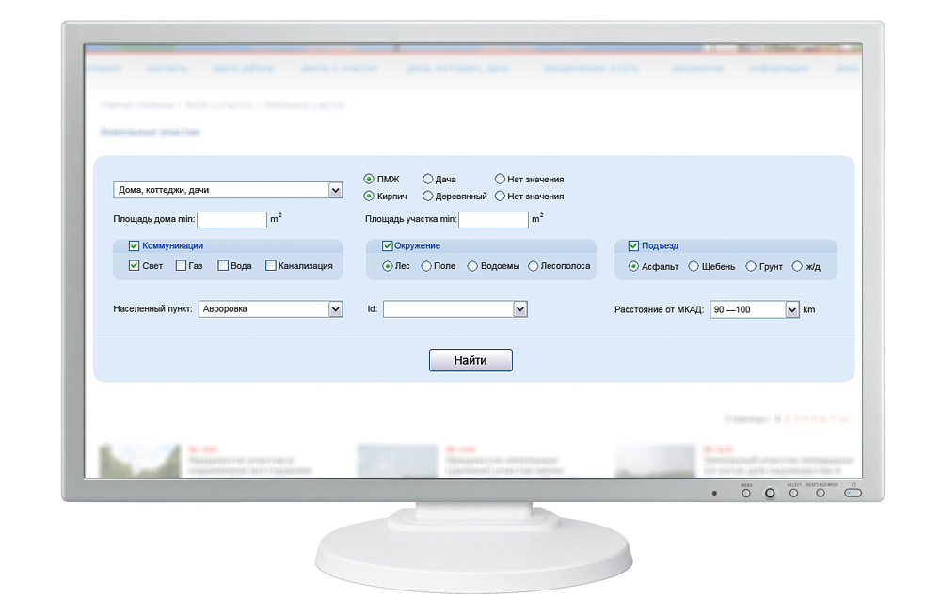Tick the Канализация checkbox

pos(271,266)
